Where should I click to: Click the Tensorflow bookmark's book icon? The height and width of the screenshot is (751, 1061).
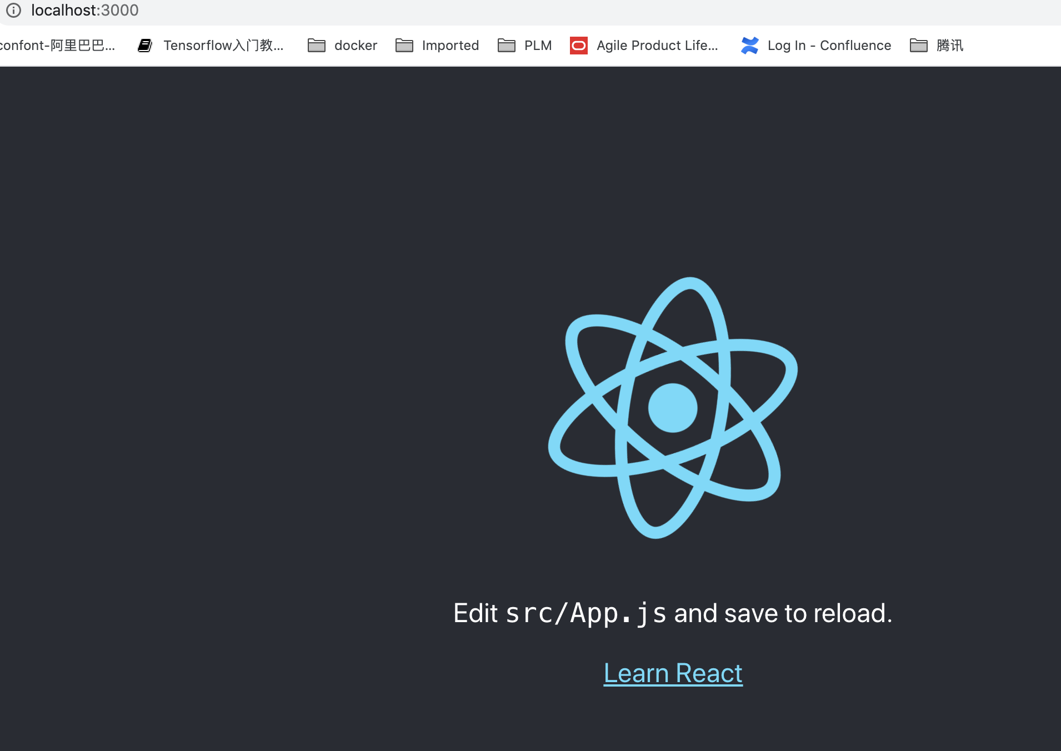145,46
